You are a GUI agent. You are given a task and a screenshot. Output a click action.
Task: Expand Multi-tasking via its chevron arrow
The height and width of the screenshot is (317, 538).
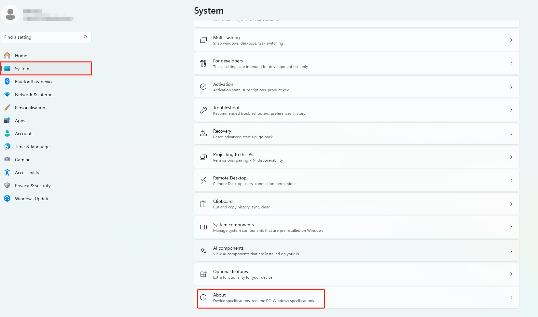tap(511, 40)
